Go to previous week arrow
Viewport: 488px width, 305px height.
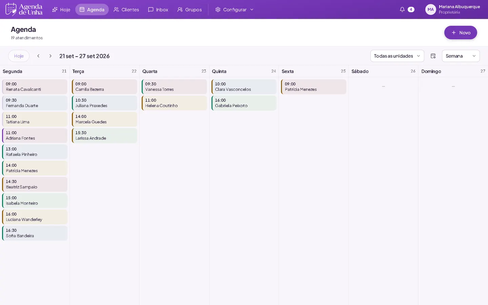pos(38,56)
